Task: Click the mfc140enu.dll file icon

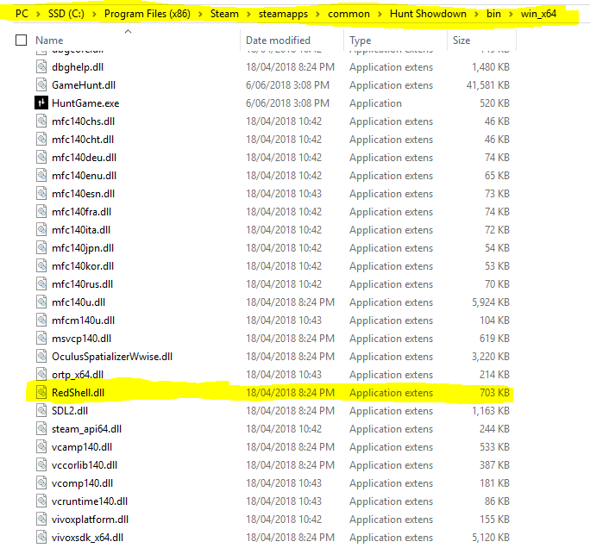Action: pos(41,175)
